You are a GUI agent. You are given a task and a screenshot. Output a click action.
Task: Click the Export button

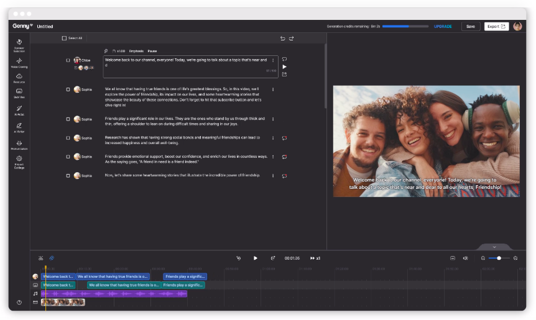496,27
